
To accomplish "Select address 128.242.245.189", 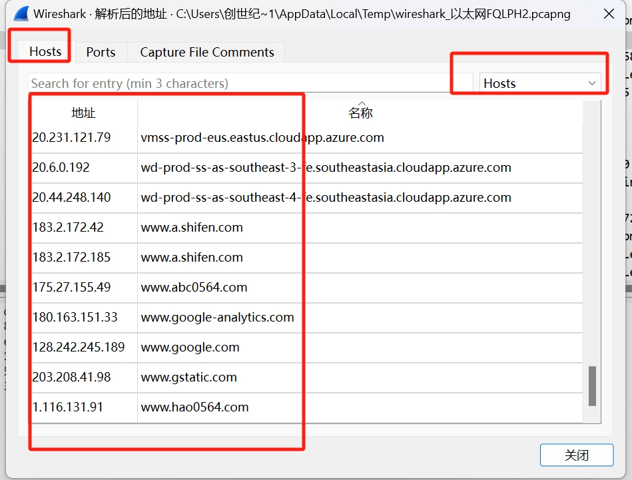I will [79, 347].
